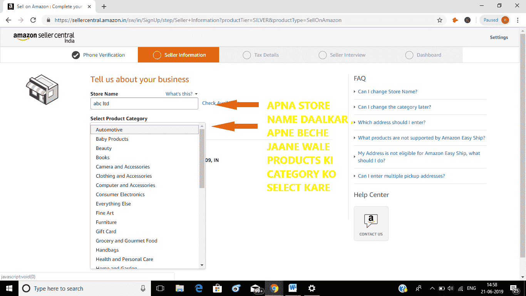The height and width of the screenshot is (296, 526).
Task: Open the Windows Start menu
Action: [x=8, y=288]
